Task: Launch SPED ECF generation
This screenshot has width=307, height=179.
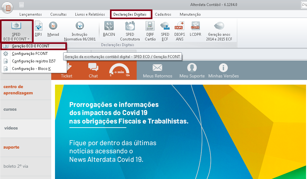Action: [x=165, y=31]
